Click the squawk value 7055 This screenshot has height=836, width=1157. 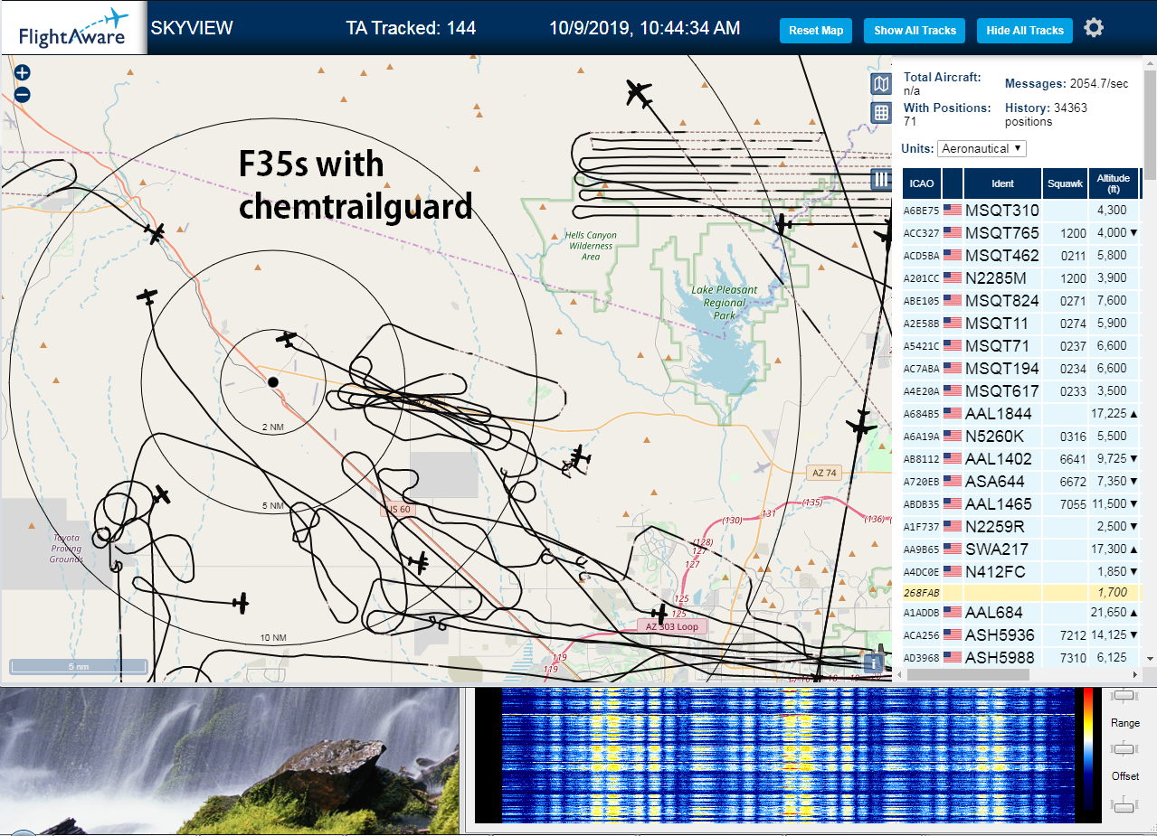coord(1072,504)
